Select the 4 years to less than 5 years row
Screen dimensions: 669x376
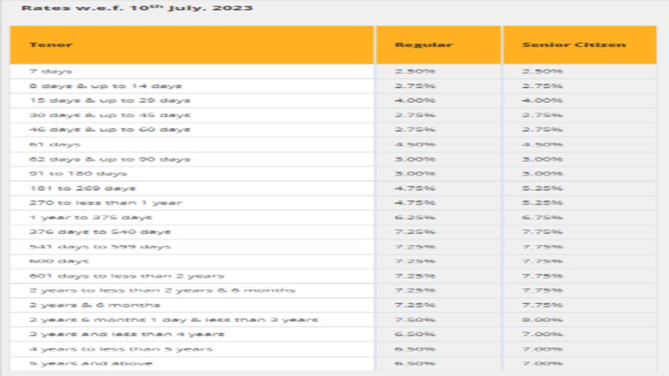coord(333,349)
